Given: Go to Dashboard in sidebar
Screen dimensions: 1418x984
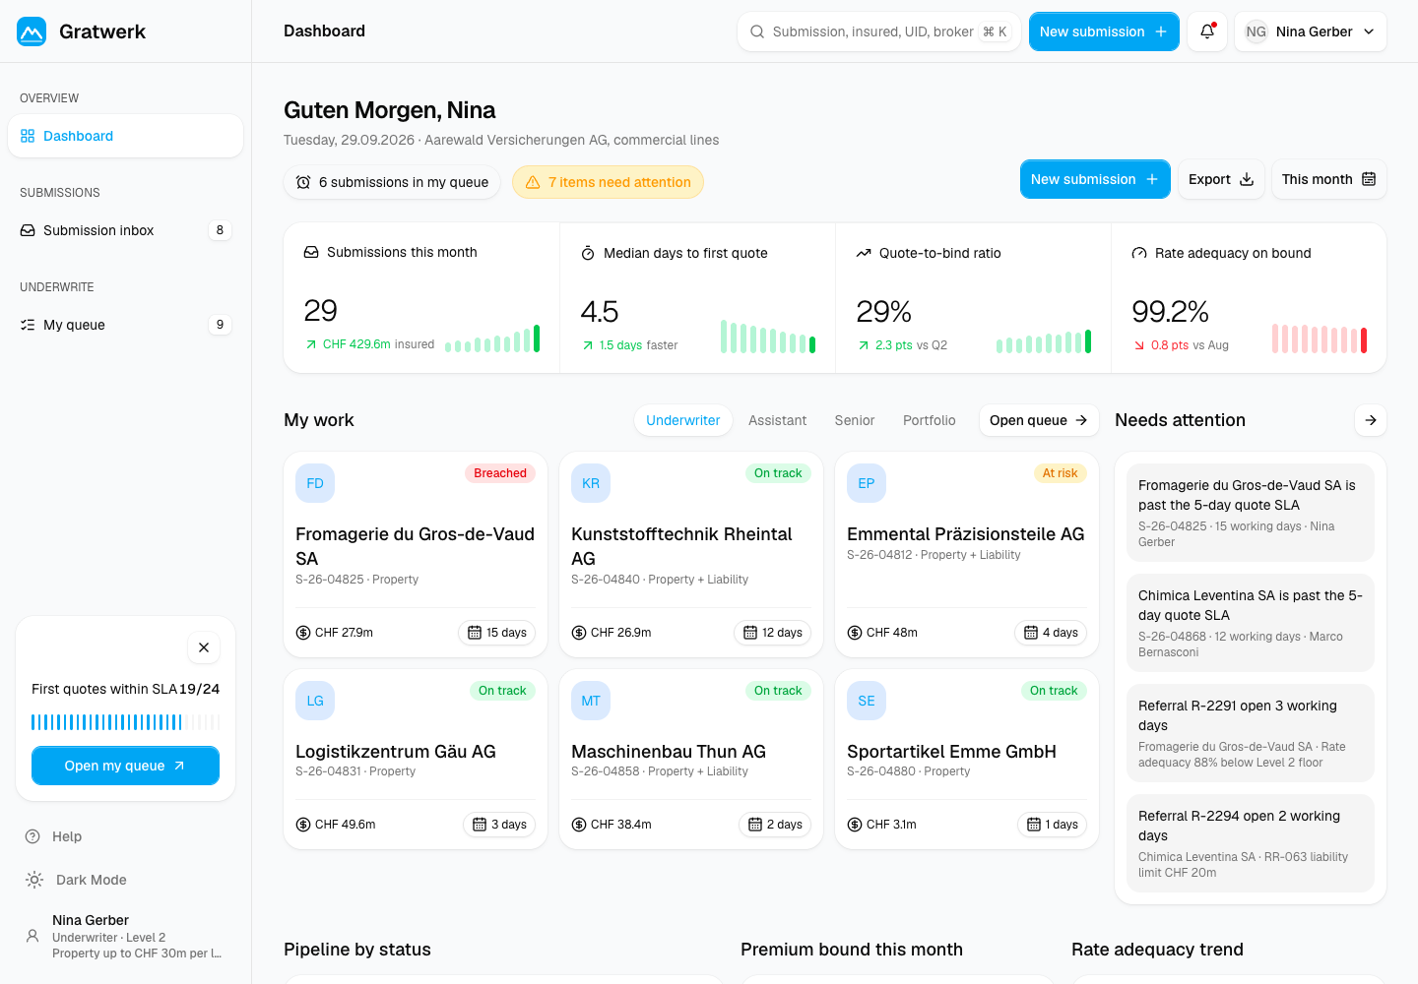Looking at the screenshot, I should (125, 136).
